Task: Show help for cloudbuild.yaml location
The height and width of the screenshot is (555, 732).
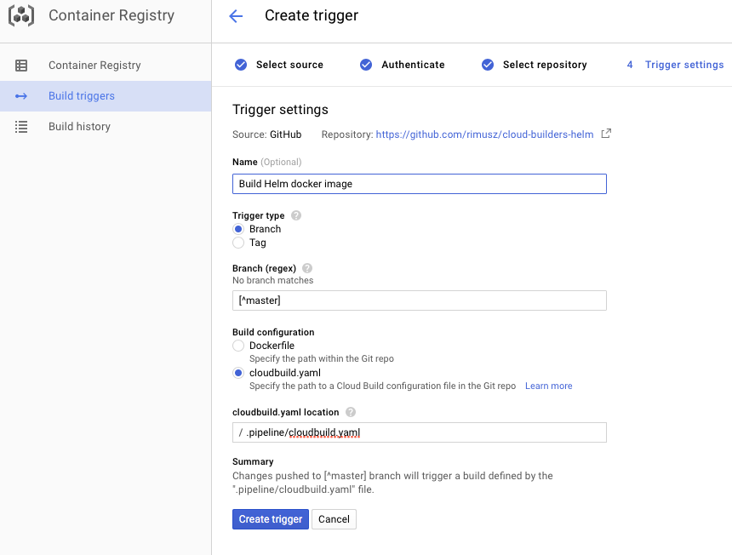Action: pyautogui.click(x=351, y=412)
